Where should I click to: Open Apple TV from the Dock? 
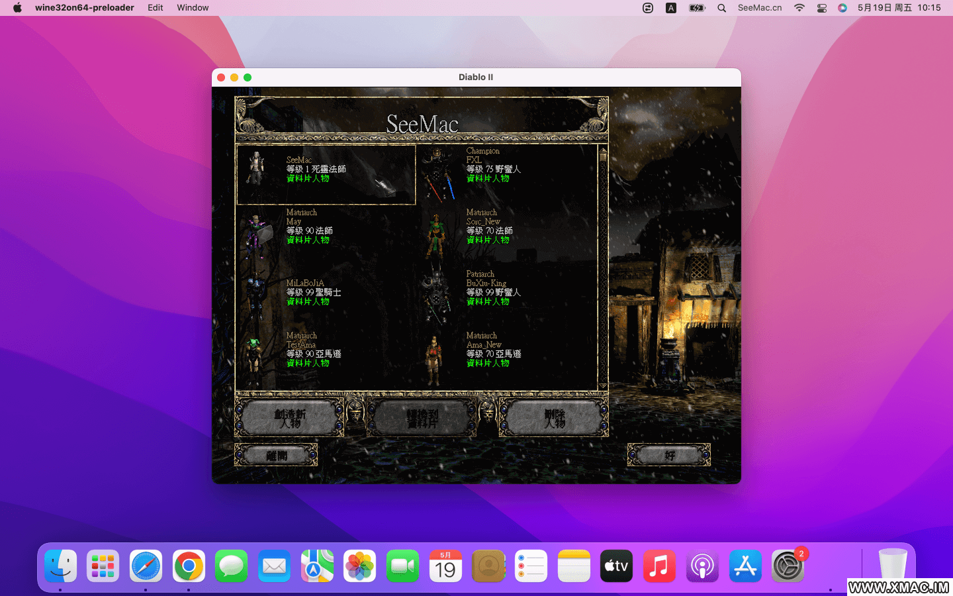tap(616, 566)
